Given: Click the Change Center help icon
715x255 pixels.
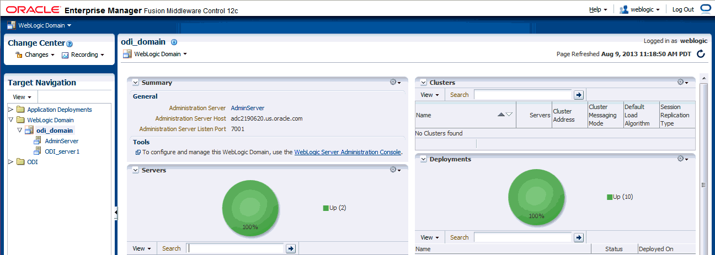Looking at the screenshot, I should [x=70, y=44].
